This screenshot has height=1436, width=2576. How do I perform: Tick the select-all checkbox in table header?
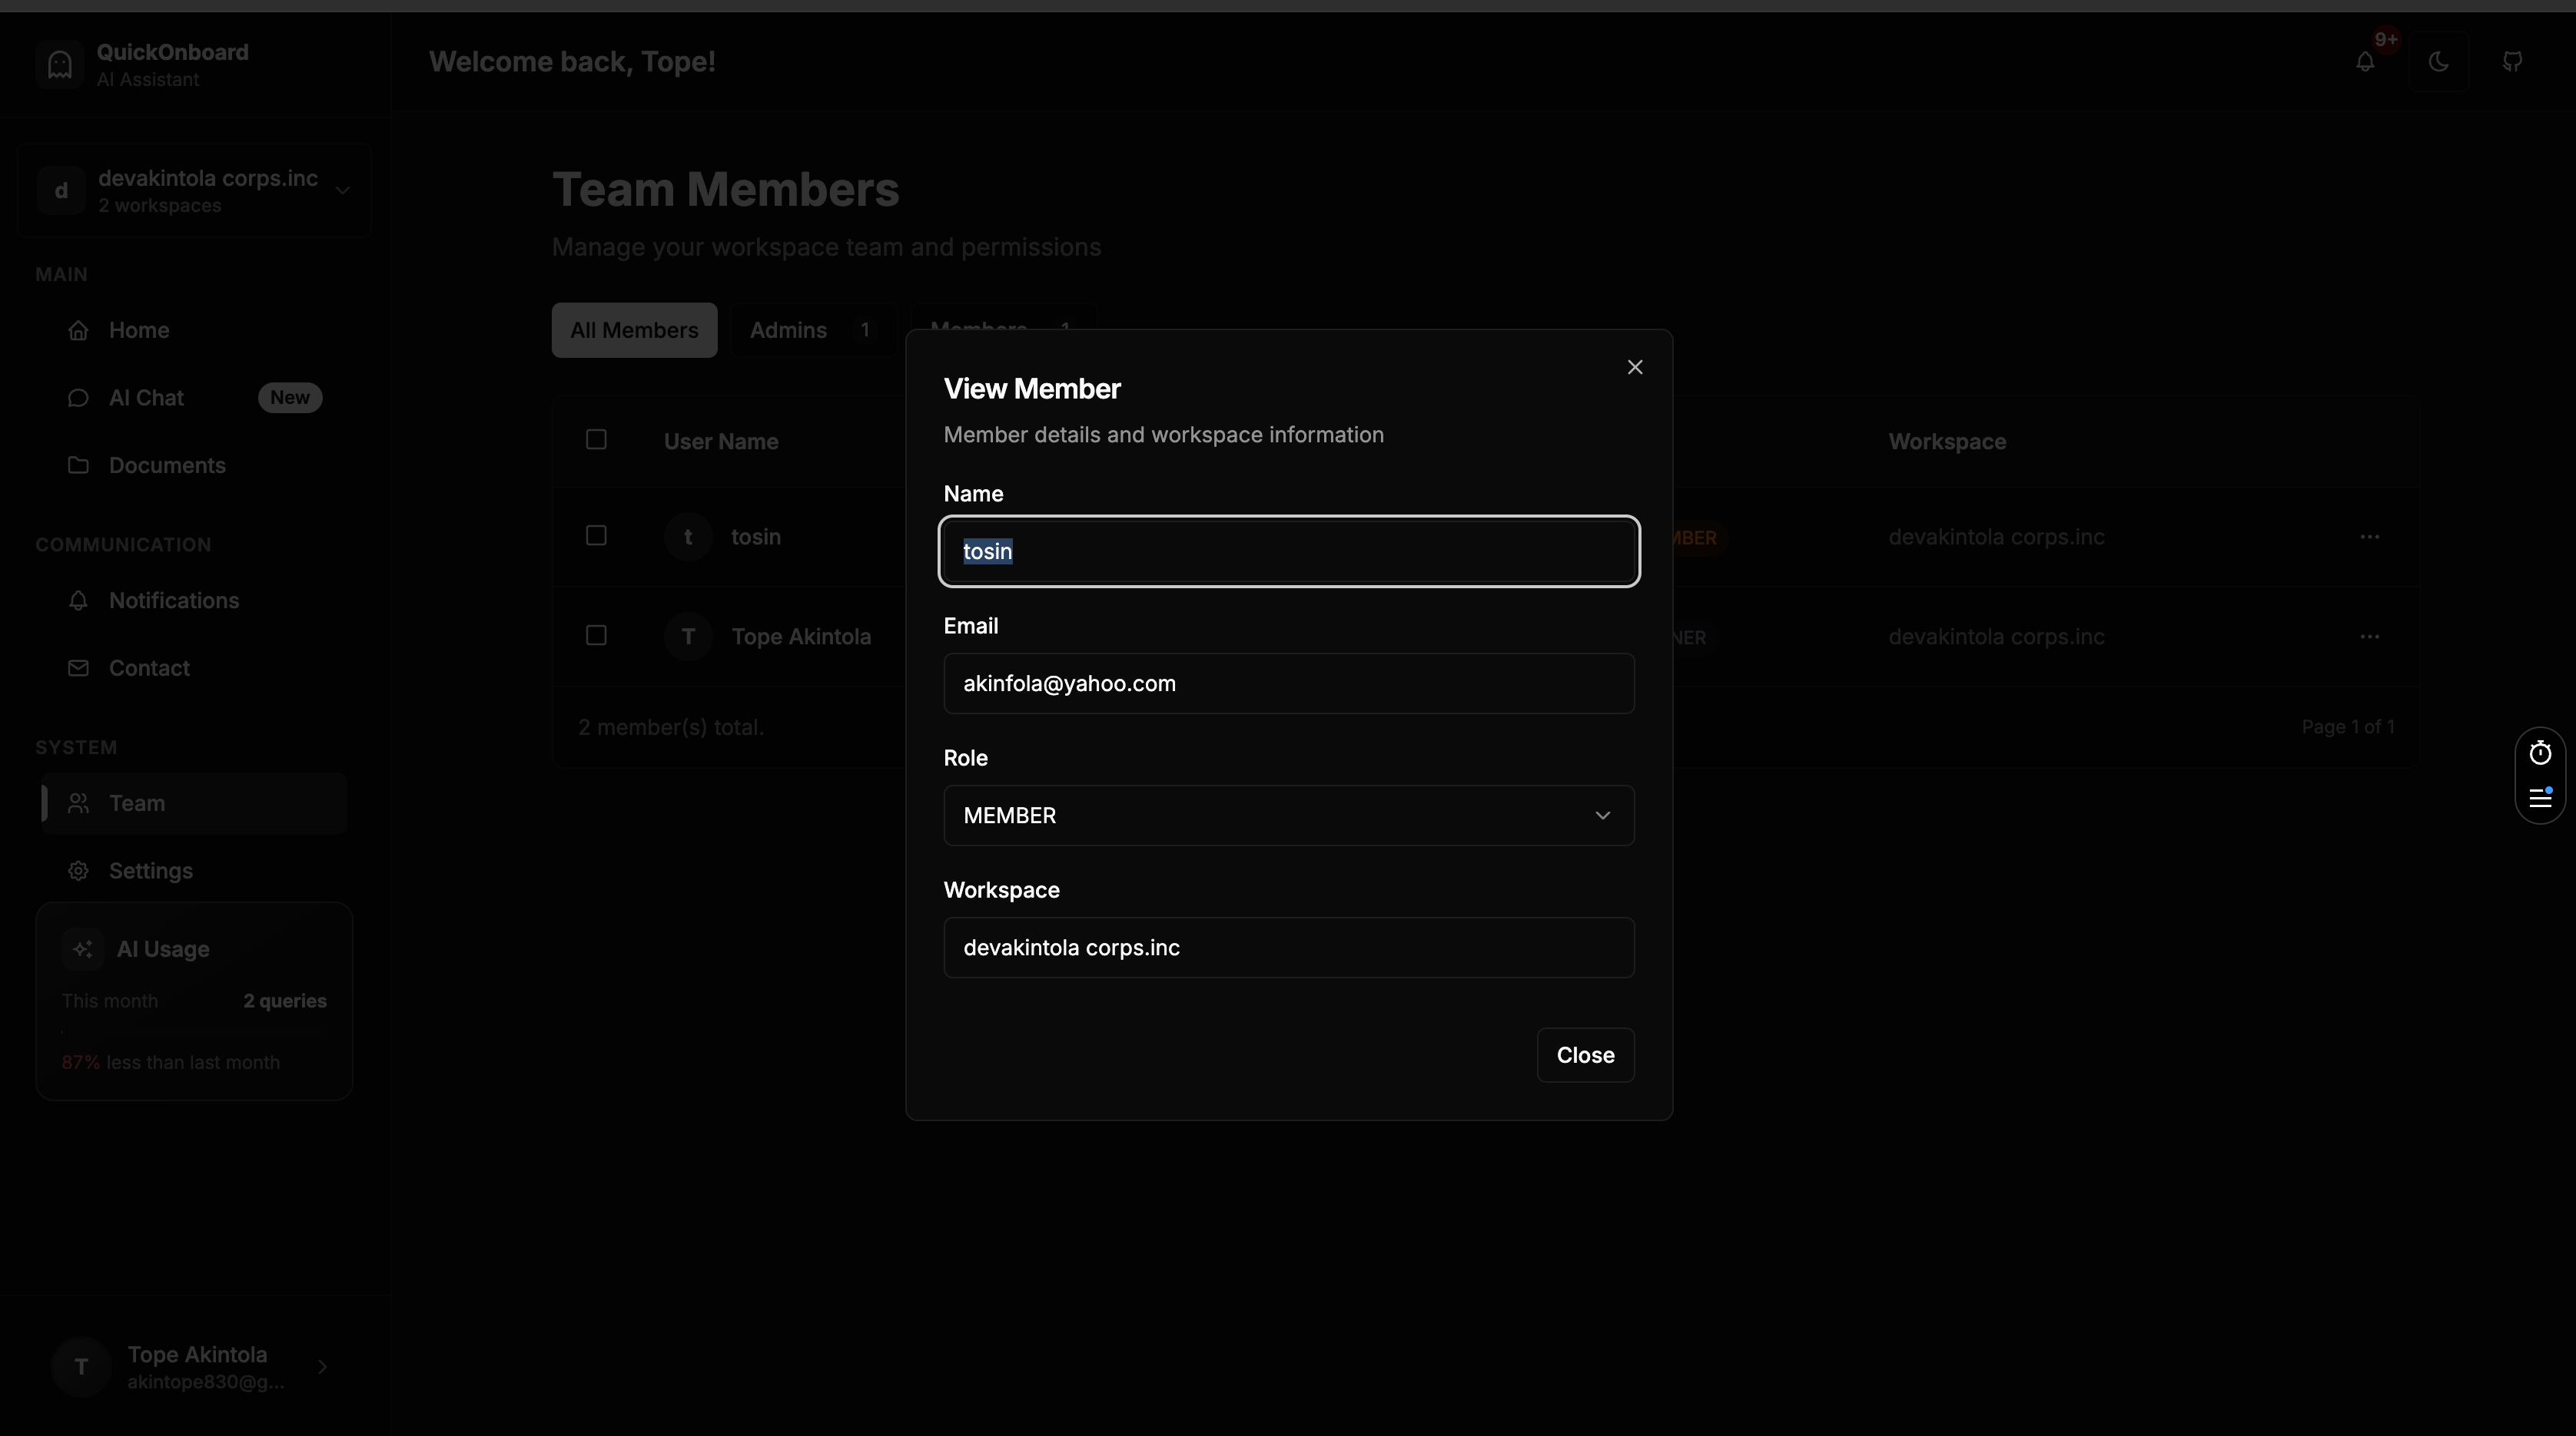coord(596,440)
